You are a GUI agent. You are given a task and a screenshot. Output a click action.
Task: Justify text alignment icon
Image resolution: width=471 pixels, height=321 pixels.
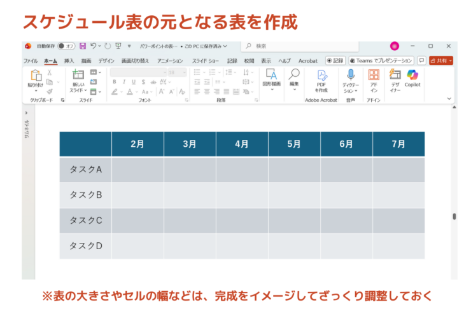tap(227, 92)
